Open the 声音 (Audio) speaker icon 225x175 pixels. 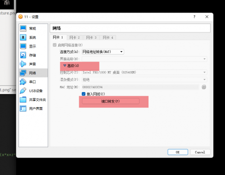[x=23, y=64]
